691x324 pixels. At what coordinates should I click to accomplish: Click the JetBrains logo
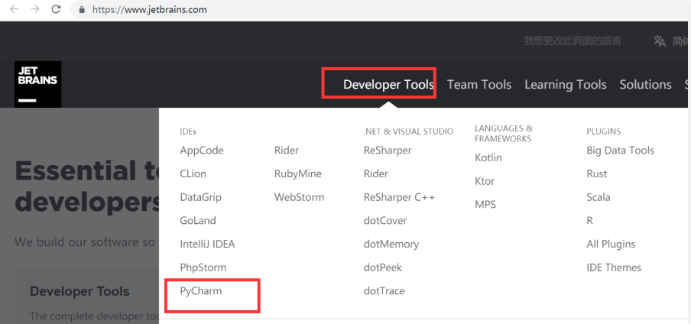point(38,84)
